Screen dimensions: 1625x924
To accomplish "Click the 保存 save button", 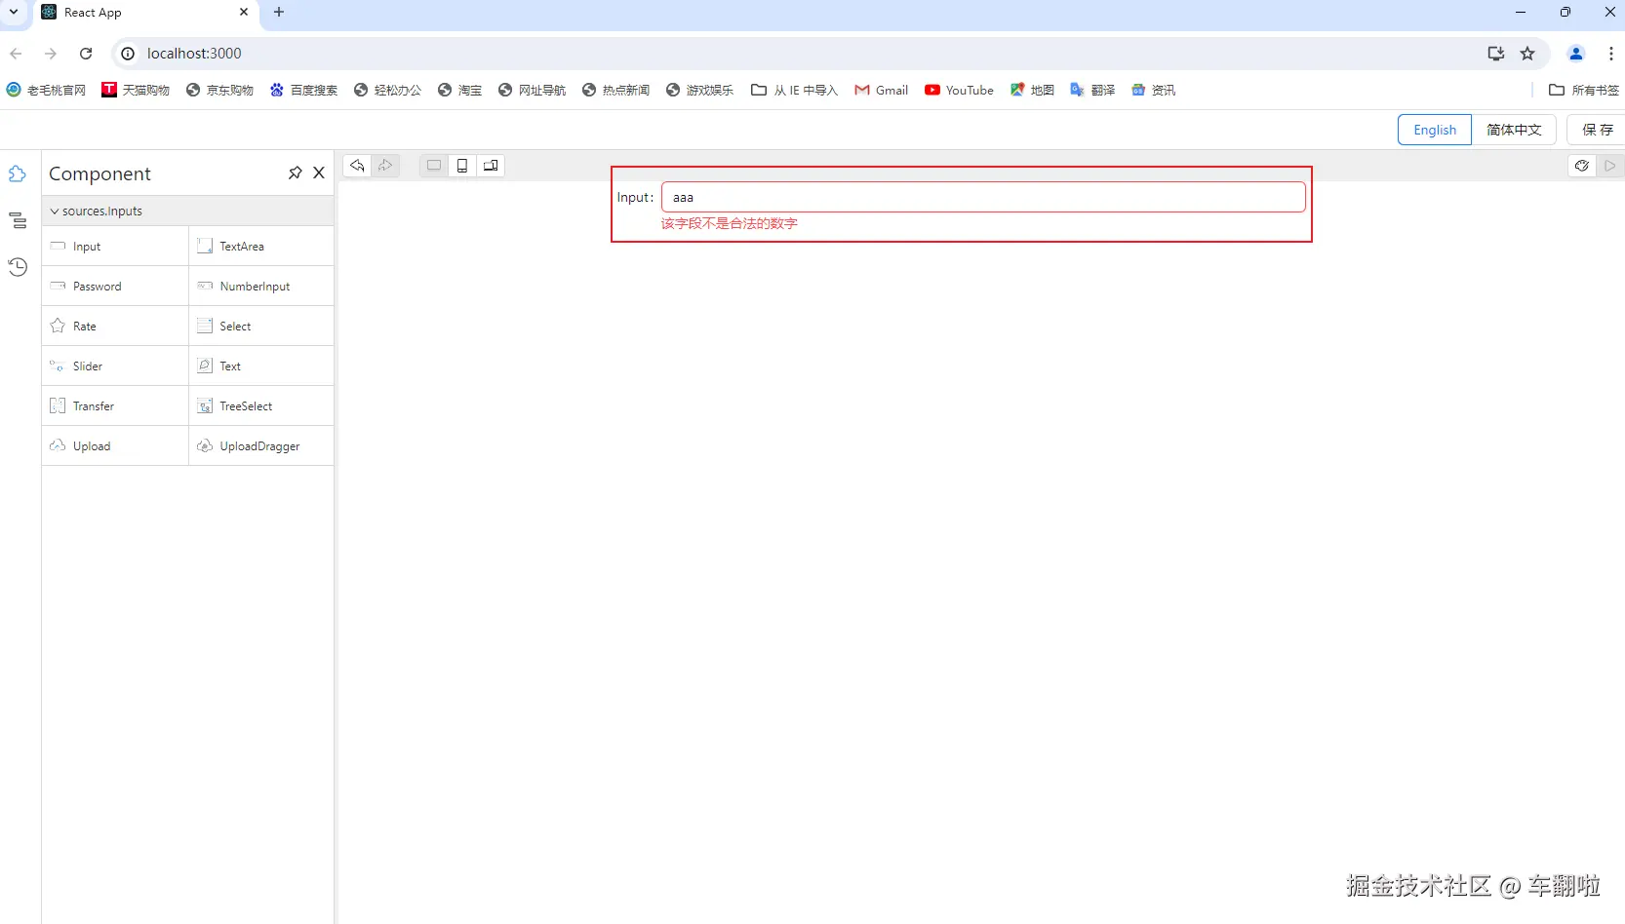I will (x=1598, y=129).
